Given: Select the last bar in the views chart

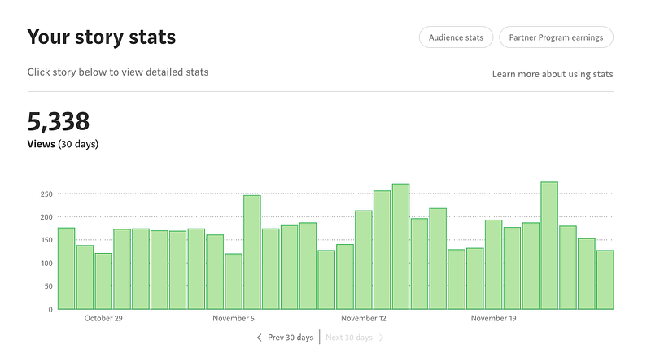Looking at the screenshot, I should [605, 279].
